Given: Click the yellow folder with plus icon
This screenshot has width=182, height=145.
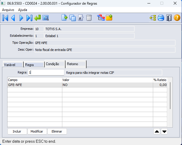Looking at the screenshot, I should tap(109, 18).
